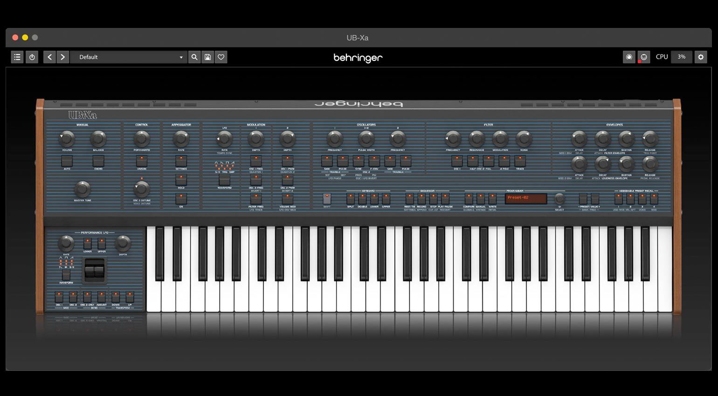Open the Default preset dropdown
This screenshot has height=396, width=718.
click(129, 57)
